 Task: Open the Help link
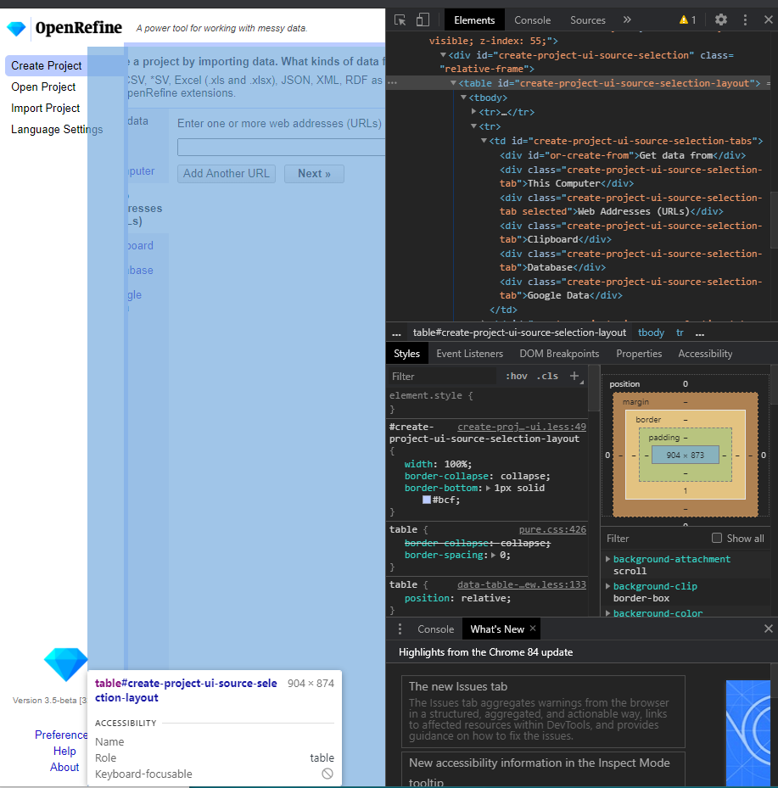(x=64, y=751)
